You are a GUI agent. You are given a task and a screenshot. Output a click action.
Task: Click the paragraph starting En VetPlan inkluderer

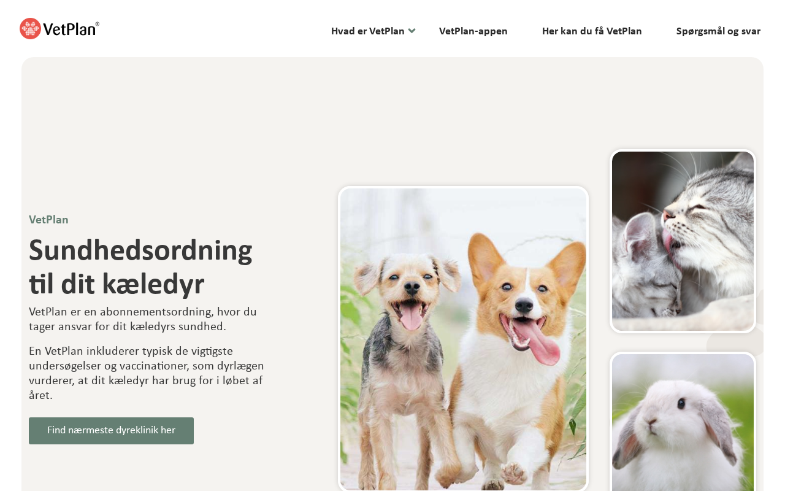click(147, 373)
